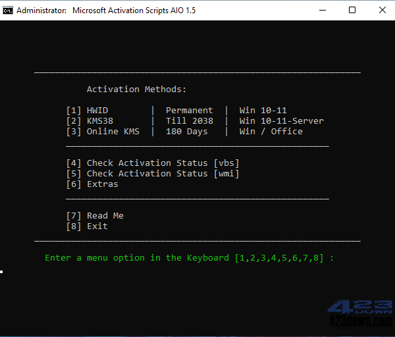Click 'Win / Office' text in Online KMS row
Viewport: 395px width, 337px height.
click(271, 132)
